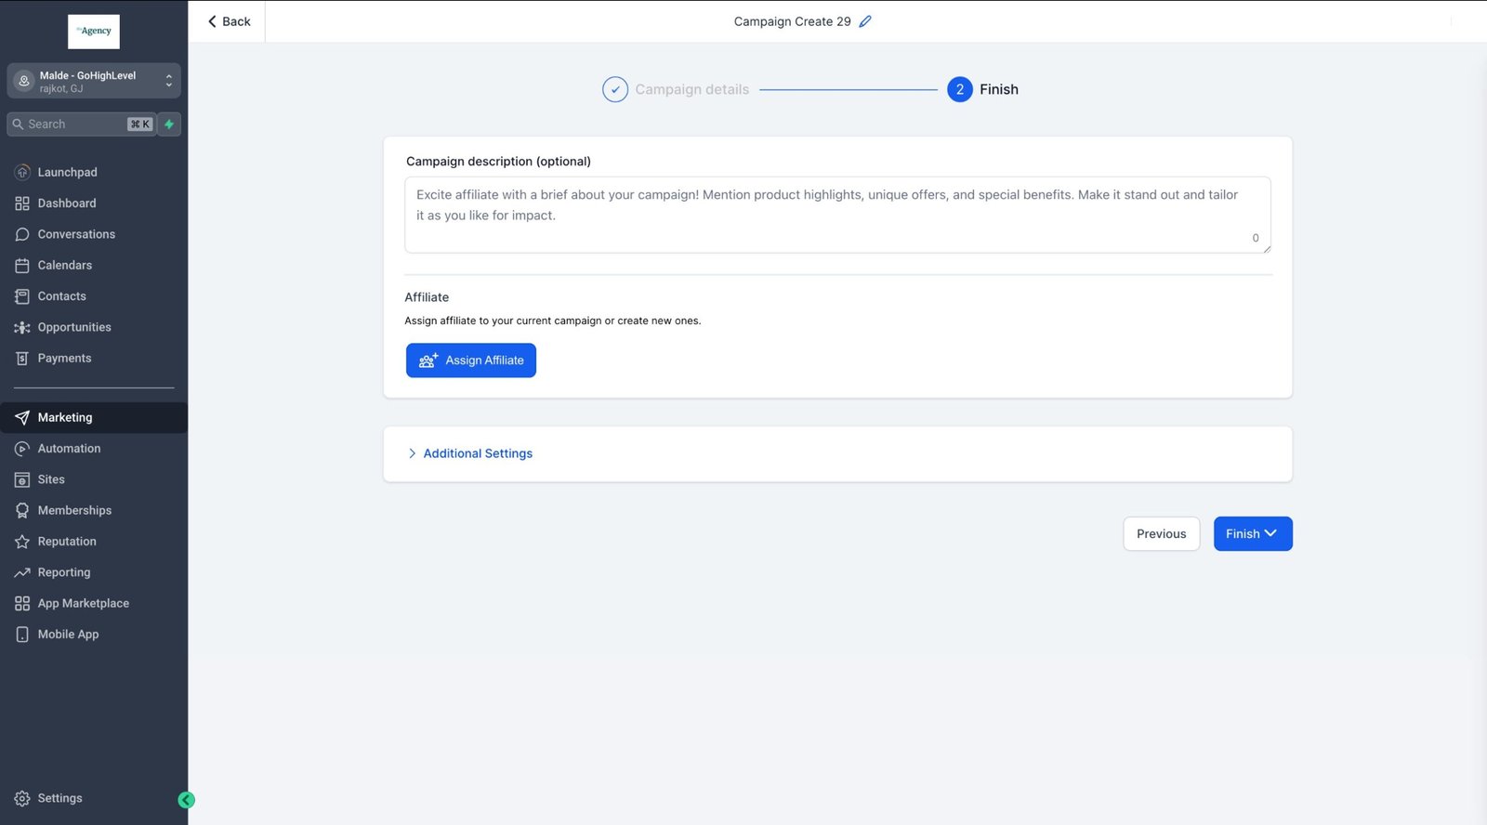Open Automation in the sidebar menu
Viewport: 1487px width, 825px height.
(69, 449)
